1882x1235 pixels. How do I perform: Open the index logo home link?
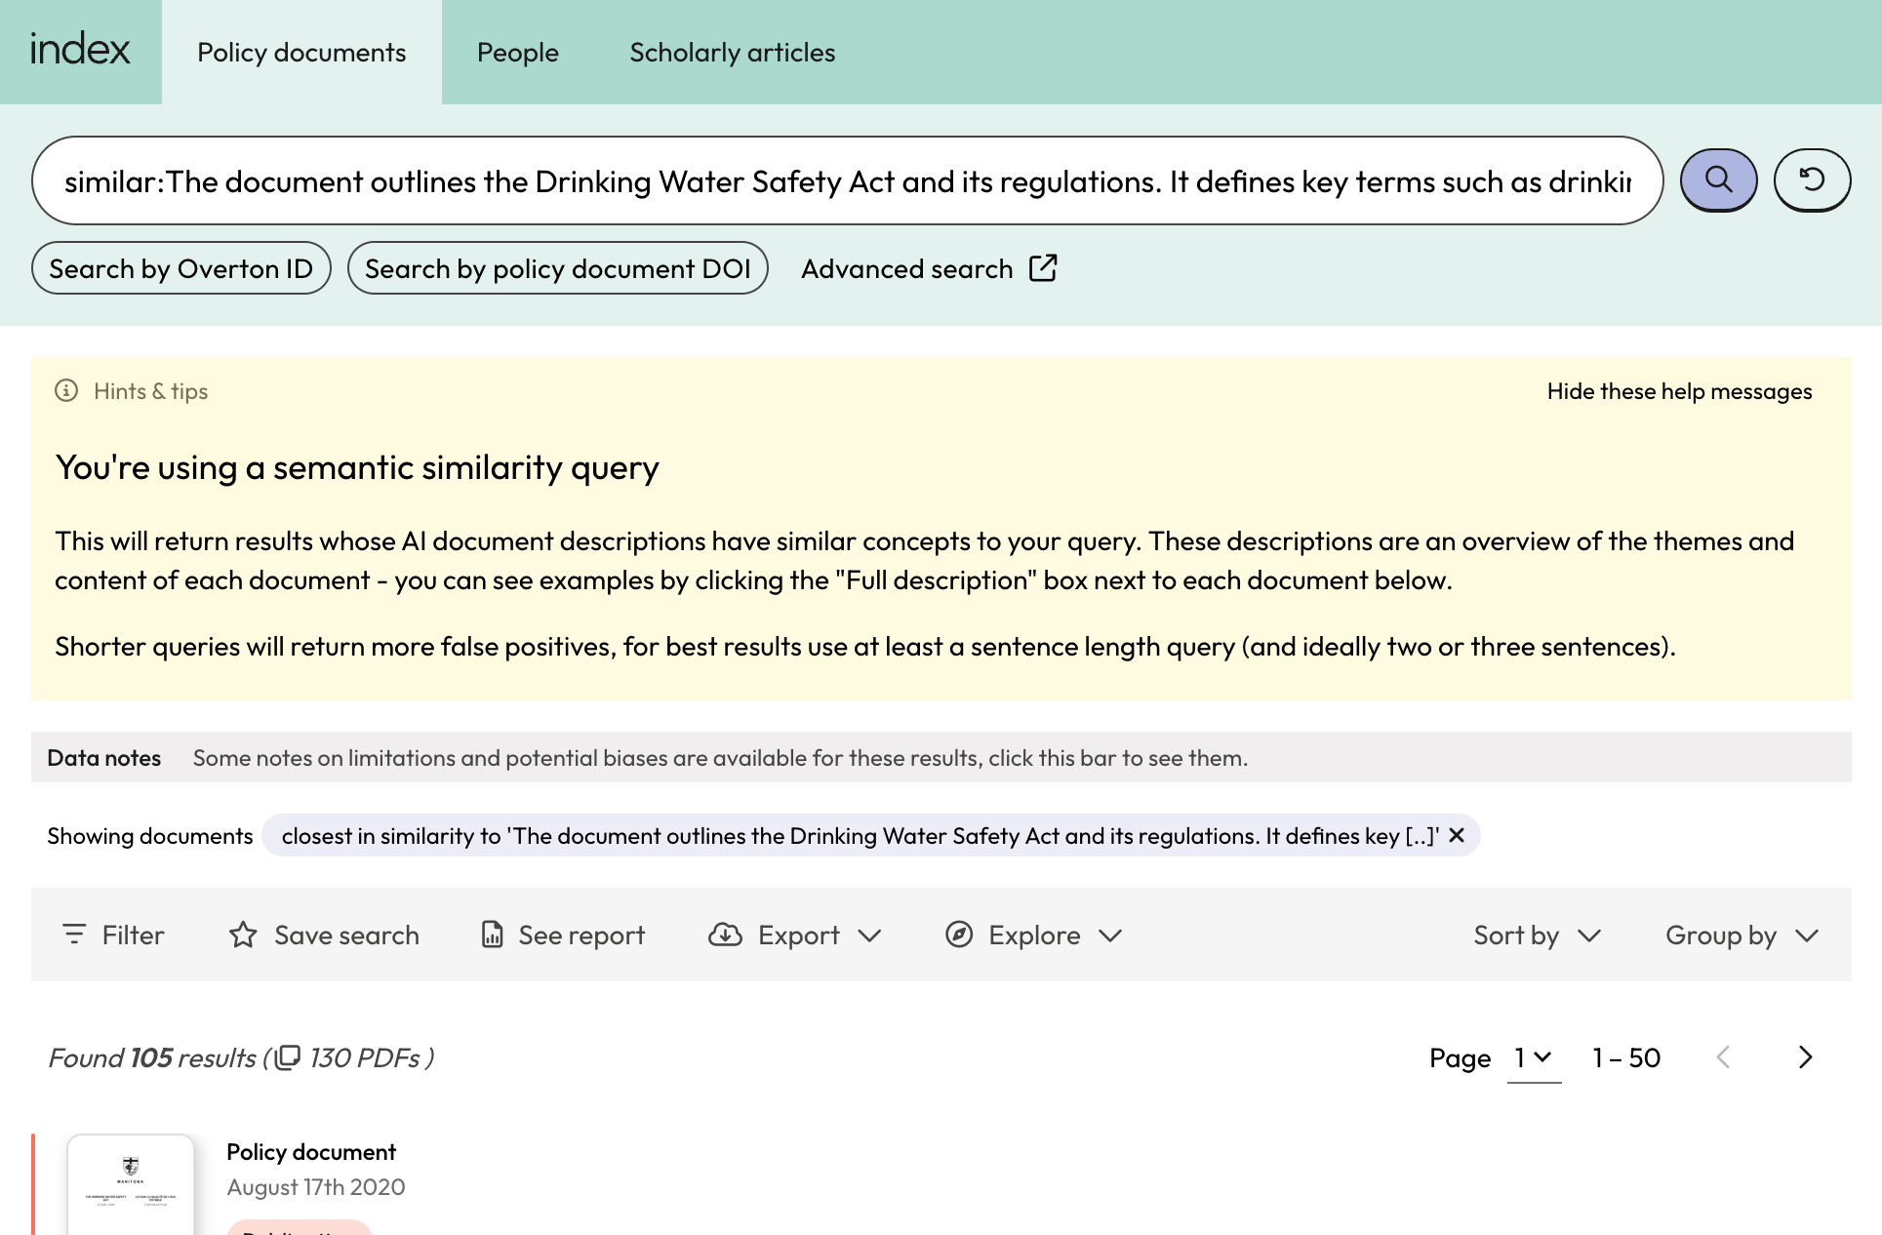80,51
